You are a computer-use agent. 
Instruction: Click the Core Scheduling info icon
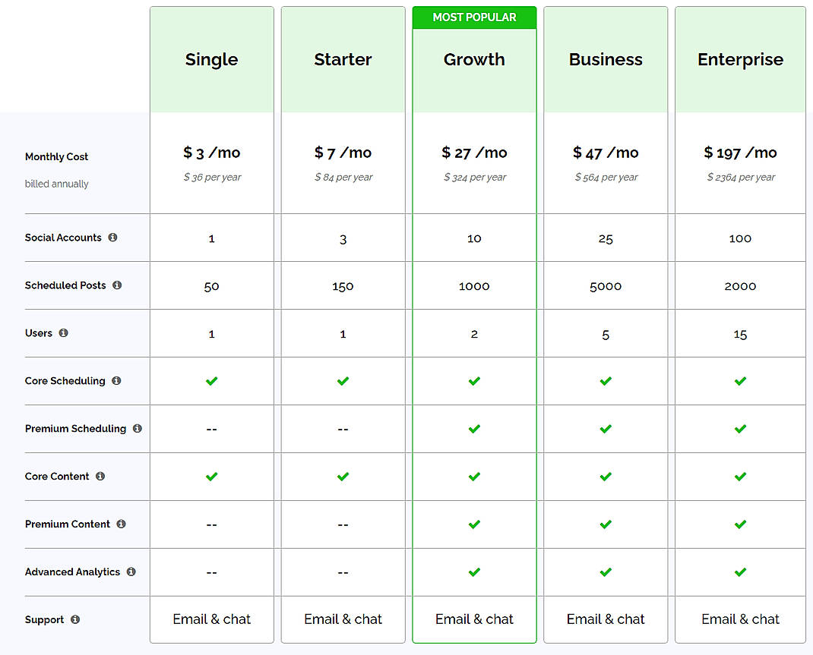117,381
